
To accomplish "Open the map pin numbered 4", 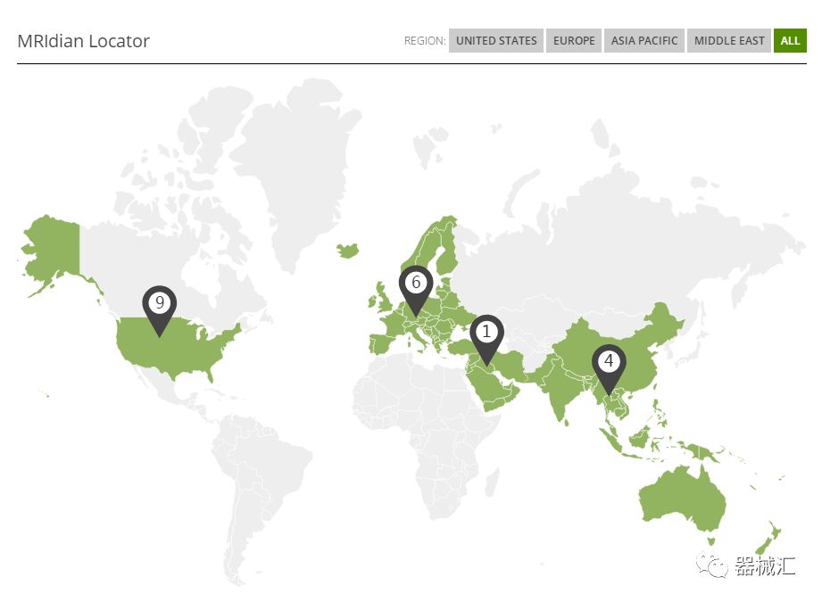I will coord(609,363).
